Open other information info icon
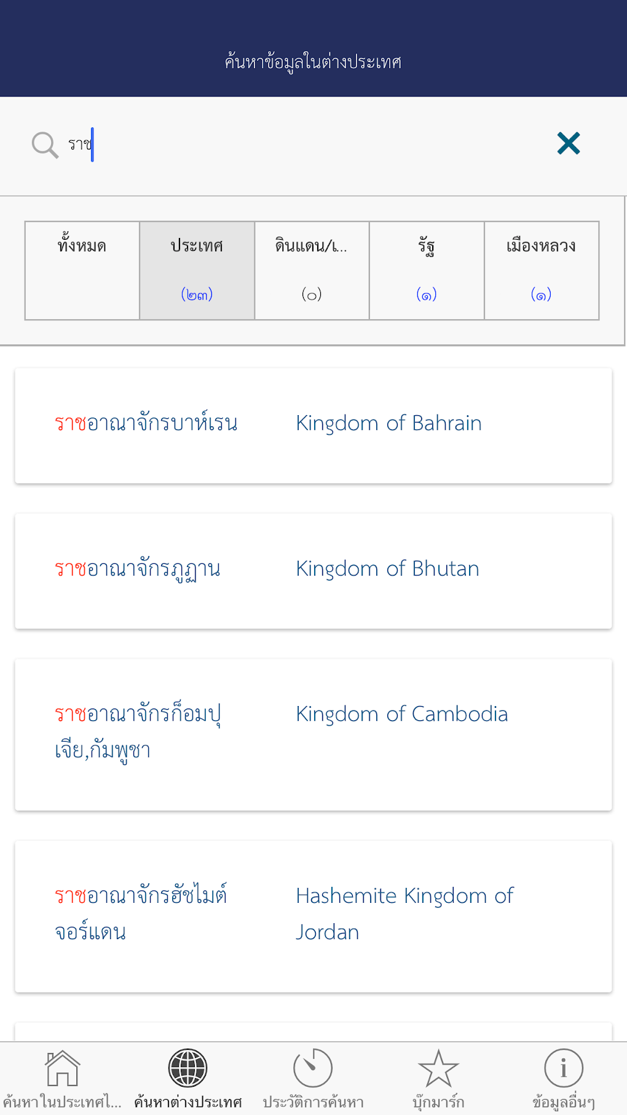Image resolution: width=627 pixels, height=1115 pixels. point(563,1069)
